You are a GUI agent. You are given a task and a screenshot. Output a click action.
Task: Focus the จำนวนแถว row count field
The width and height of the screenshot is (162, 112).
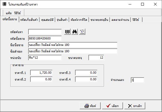click(137, 80)
